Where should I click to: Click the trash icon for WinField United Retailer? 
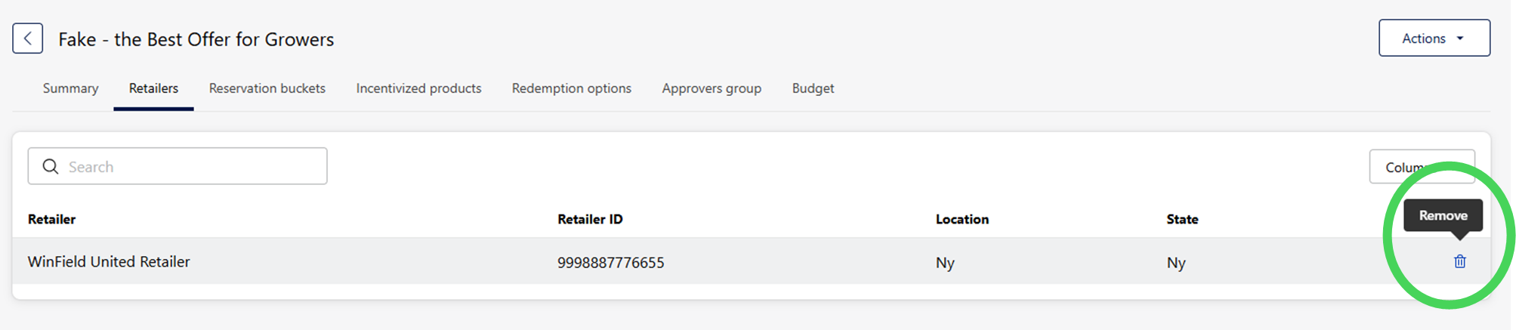tap(1459, 261)
